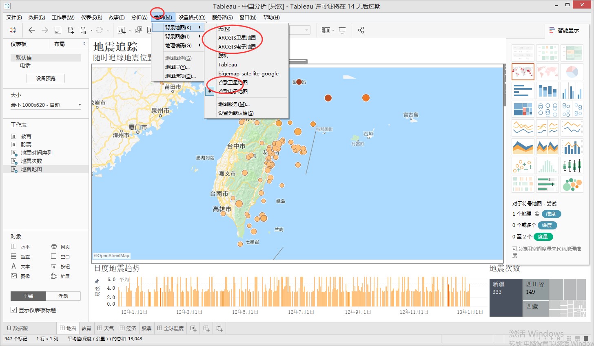Click 地图层(Y)... menu entry
Viewport: 594px width, 346px height.
tap(178, 67)
